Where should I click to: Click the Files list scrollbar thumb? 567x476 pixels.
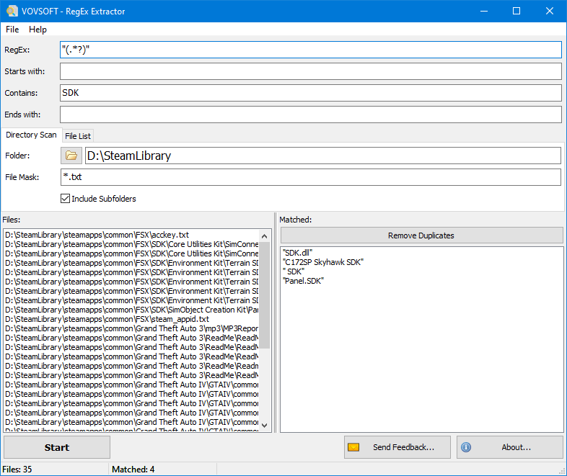tap(264, 295)
